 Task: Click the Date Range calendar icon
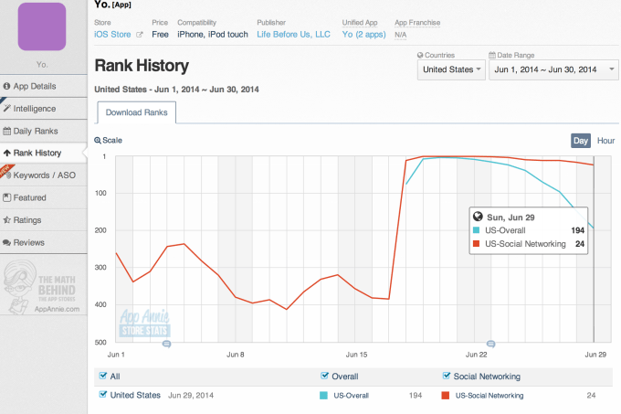click(x=492, y=55)
